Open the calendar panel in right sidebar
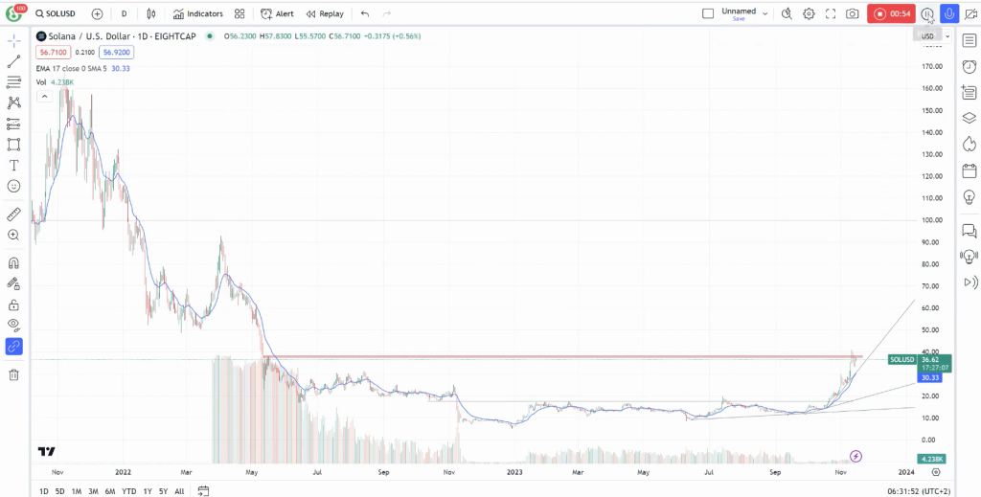The height and width of the screenshot is (497, 981). pos(970,170)
